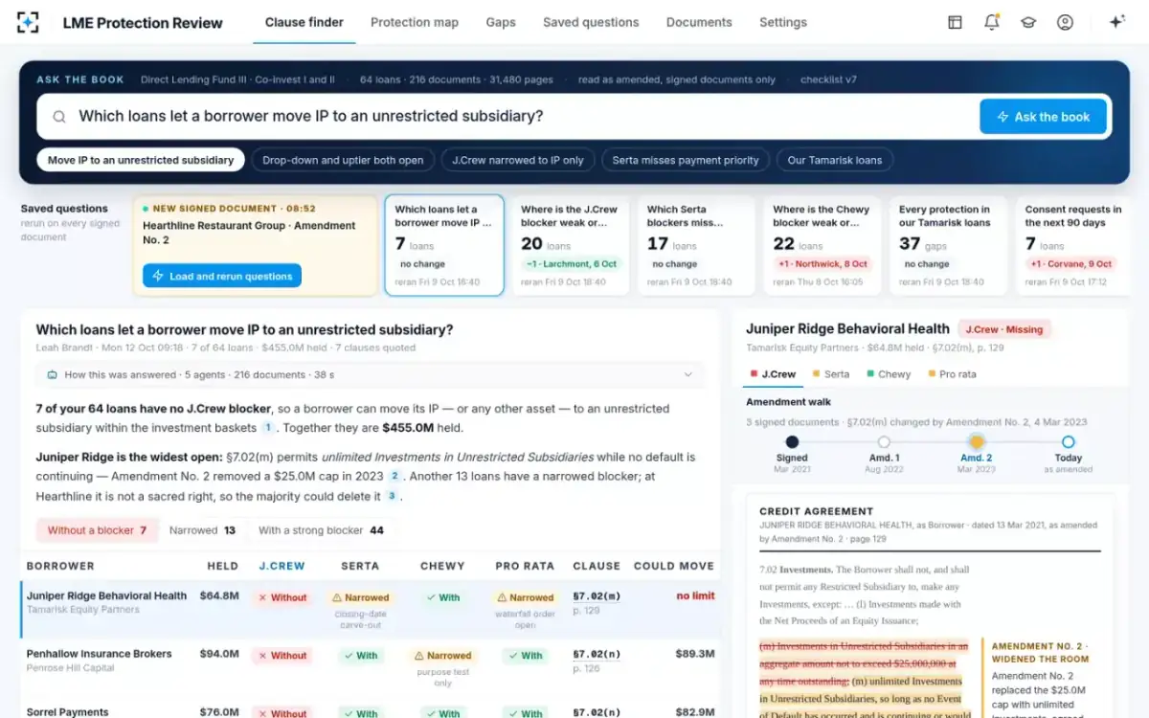1149x718 pixels.
Task: Switch to the J.Crew protection tab
Action: coord(774,374)
